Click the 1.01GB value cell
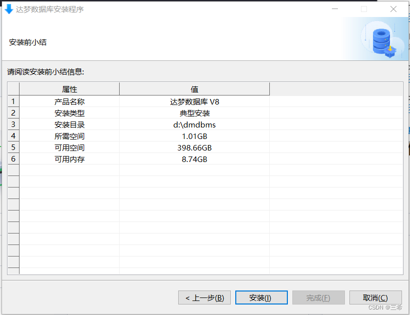Image resolution: width=410 pixels, height=315 pixels. click(194, 136)
